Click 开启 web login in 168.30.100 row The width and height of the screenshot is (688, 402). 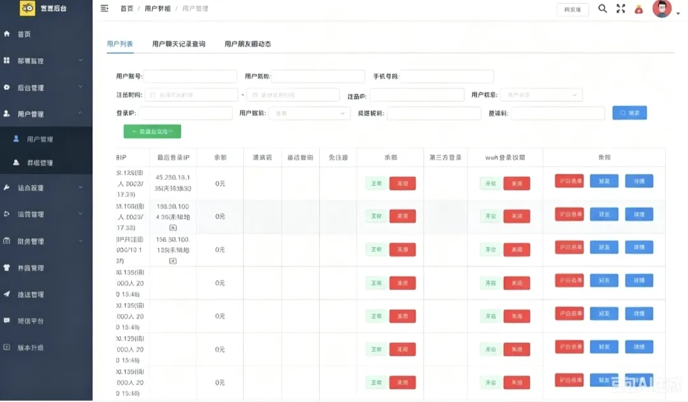point(490,216)
